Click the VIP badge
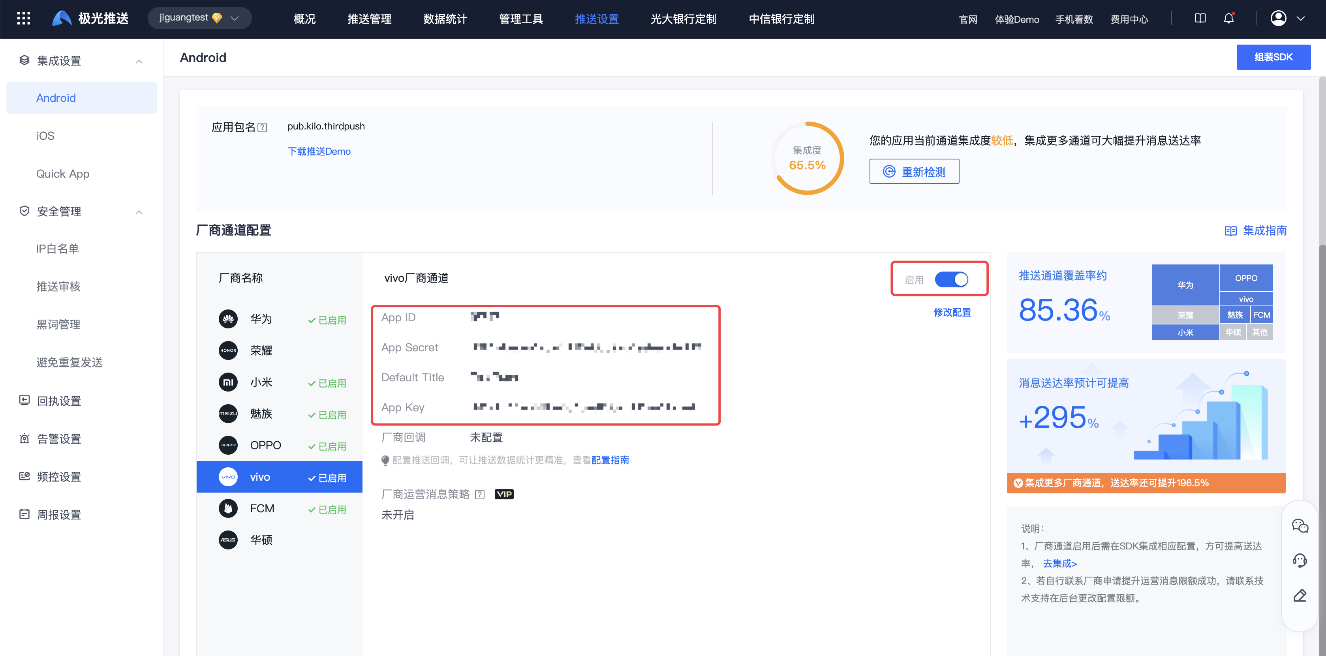 (504, 495)
